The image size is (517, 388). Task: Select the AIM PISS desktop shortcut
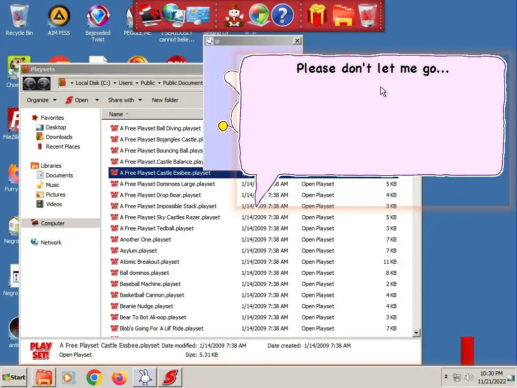[x=59, y=20]
